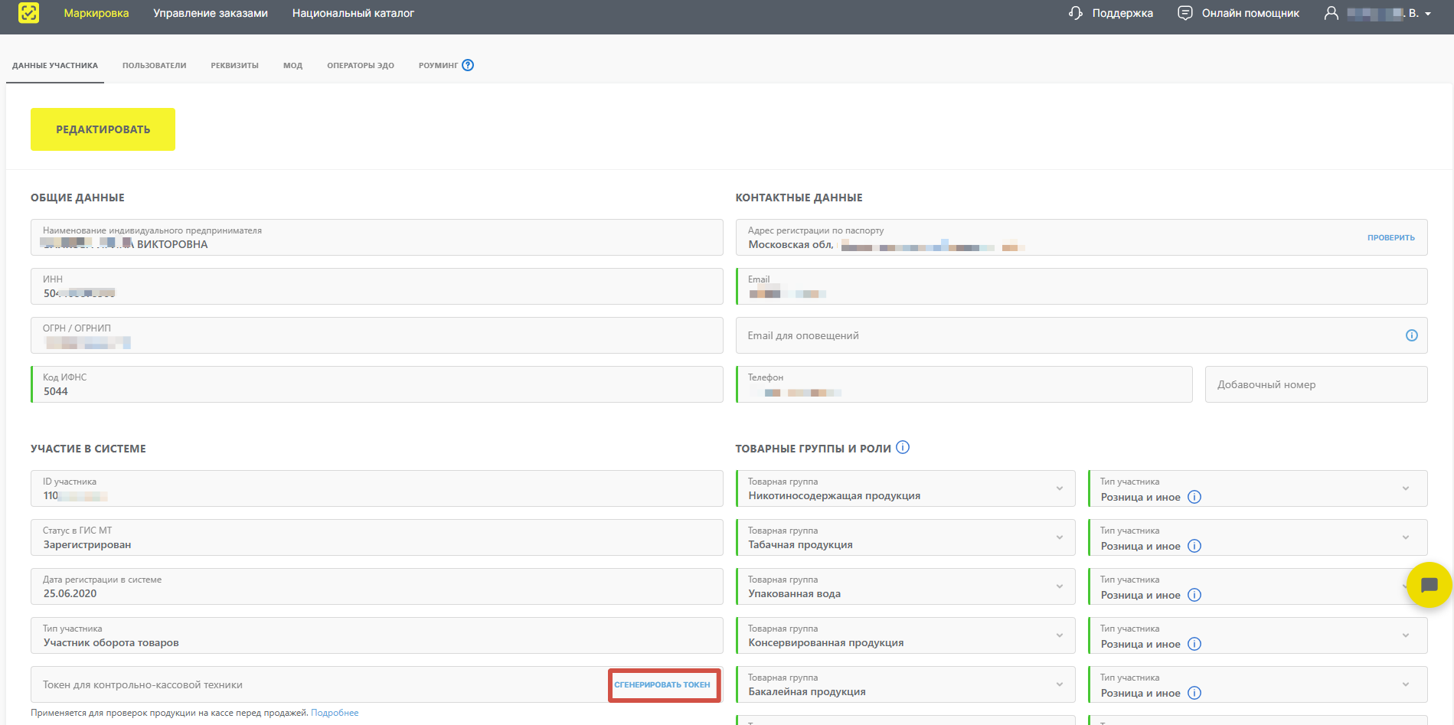Click info icon in Никотиносодержащая продукция role row
The width and height of the screenshot is (1454, 725).
(x=1194, y=497)
